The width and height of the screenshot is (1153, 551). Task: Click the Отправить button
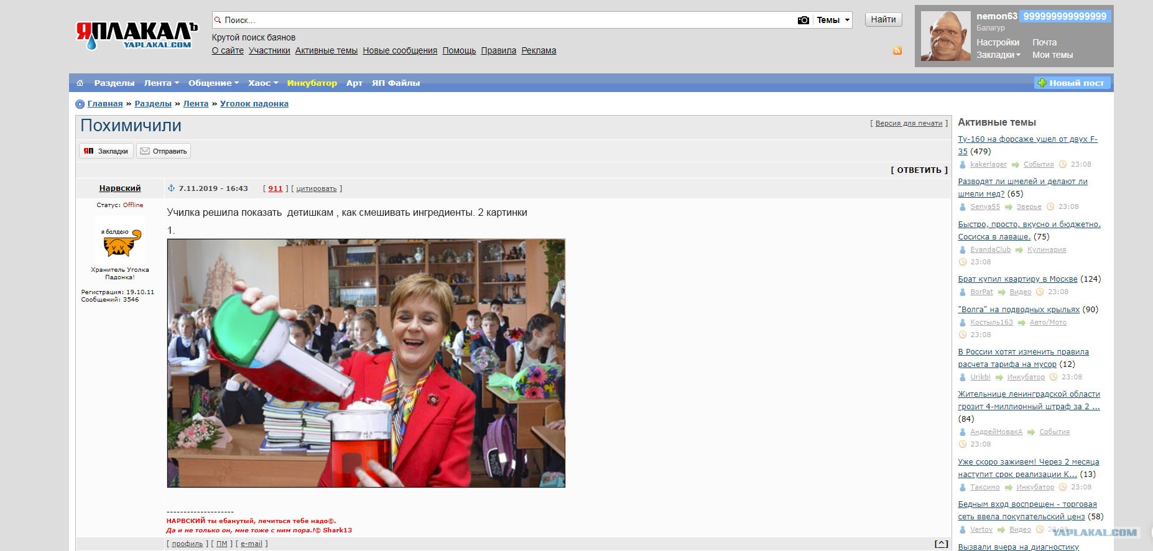pos(164,151)
